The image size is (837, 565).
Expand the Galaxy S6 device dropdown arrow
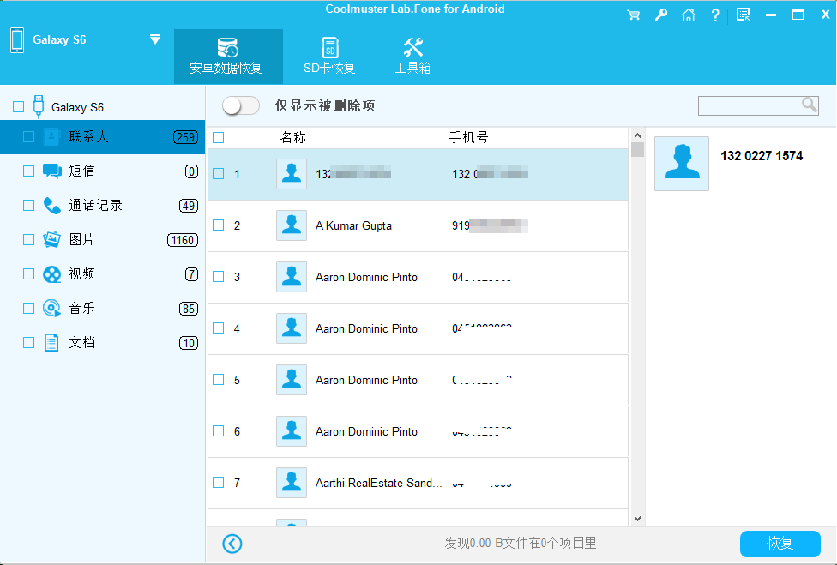pyautogui.click(x=155, y=39)
